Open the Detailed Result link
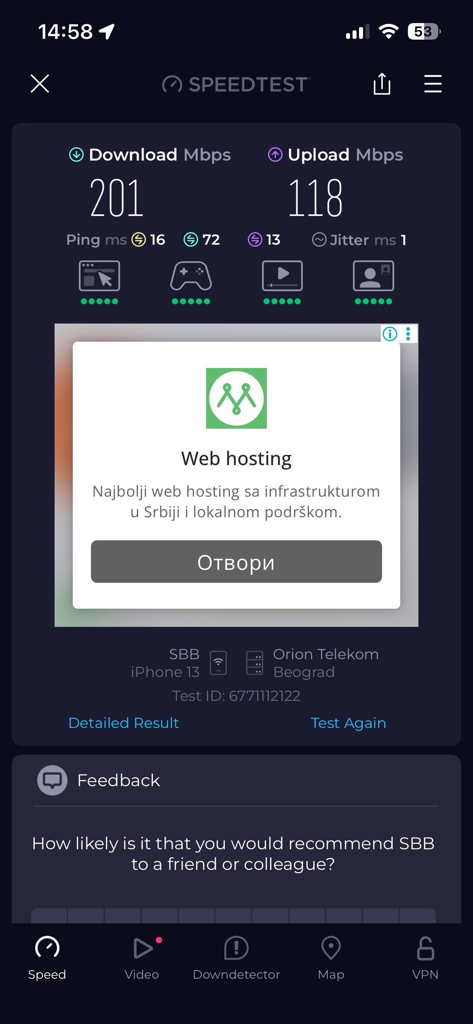The image size is (473, 1024). pos(124,723)
